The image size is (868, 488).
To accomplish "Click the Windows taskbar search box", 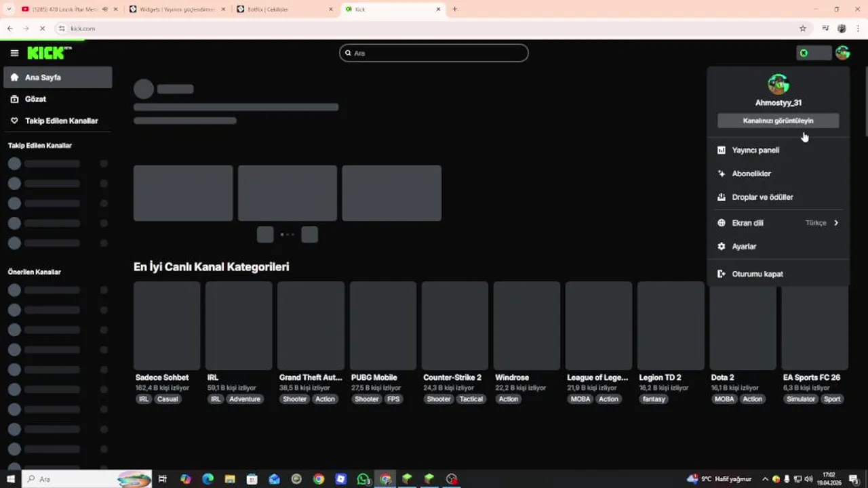I will point(87,479).
